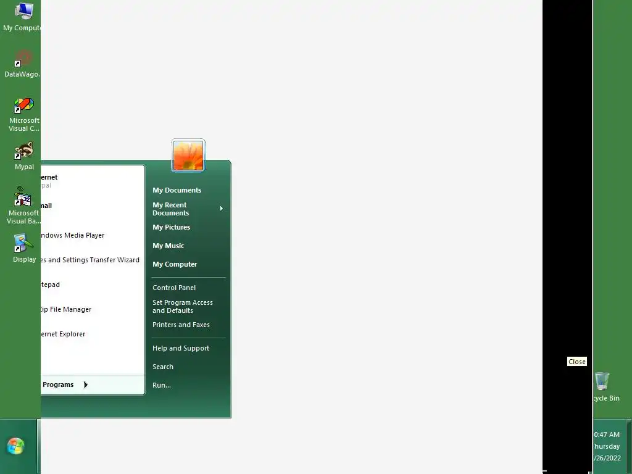Open Control Panel from Start menu
Viewport: 632px width, 474px height.
[173, 288]
